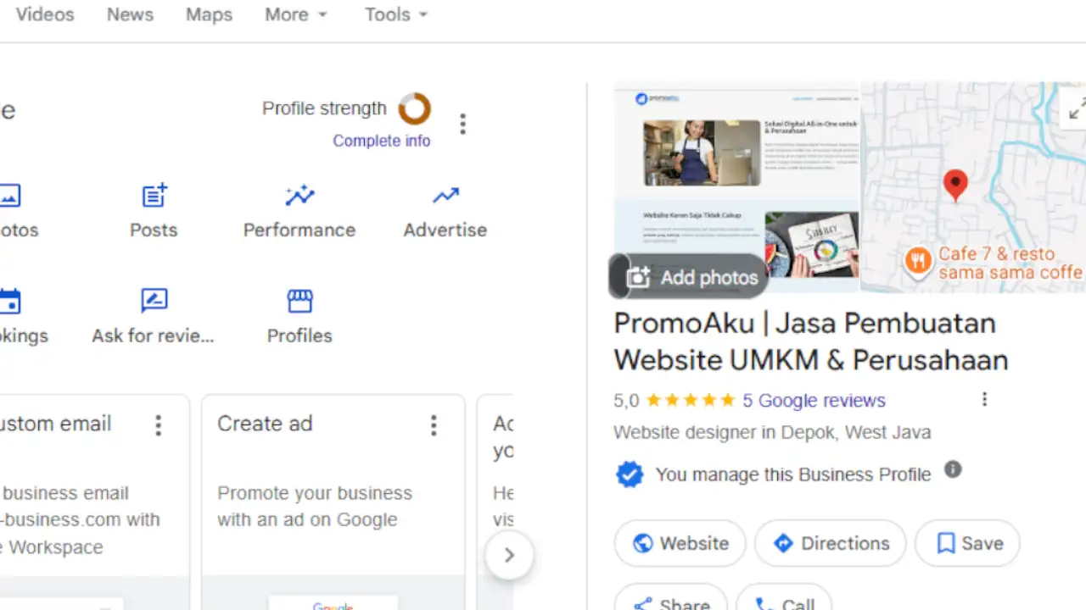Click the verified badge checkmark icon
The width and height of the screenshot is (1086, 610).
(x=630, y=474)
